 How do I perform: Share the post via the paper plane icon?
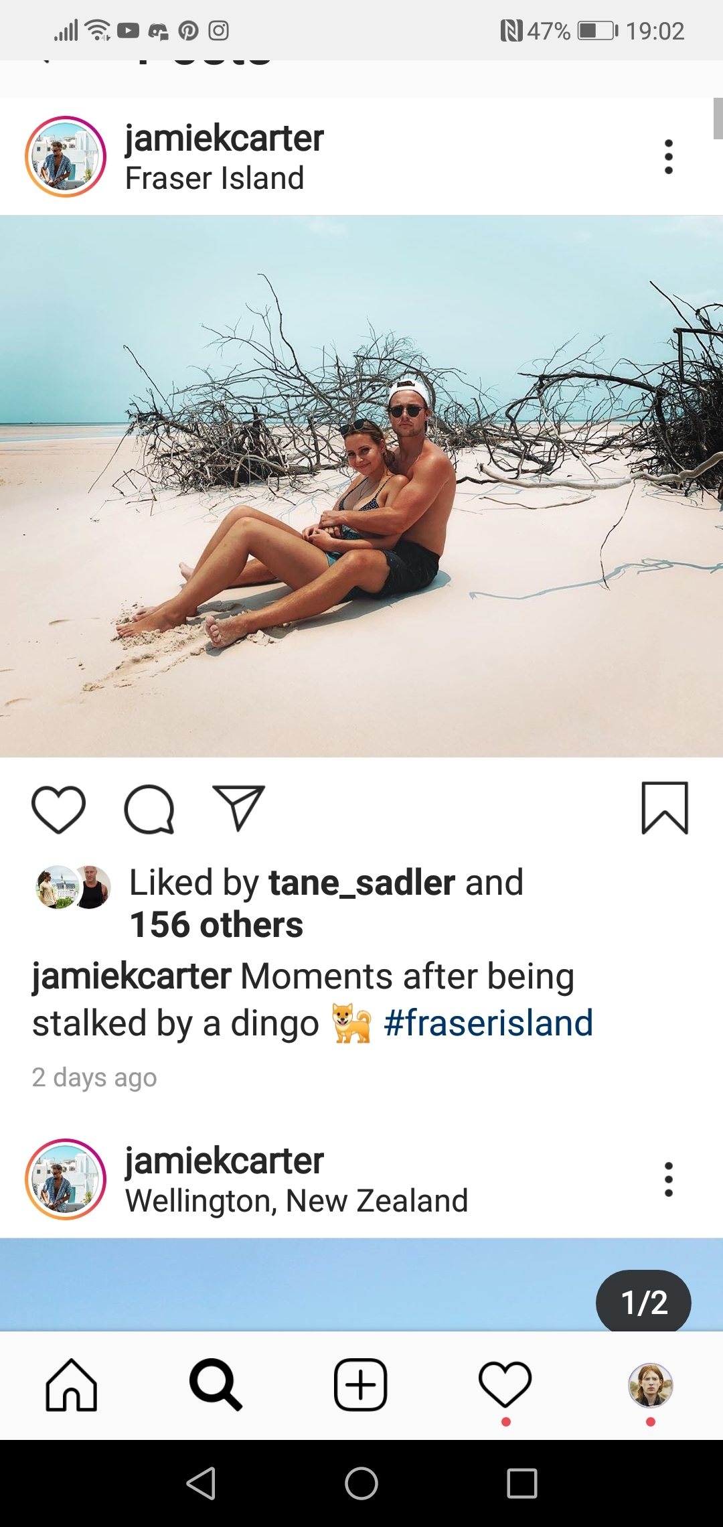(x=239, y=808)
